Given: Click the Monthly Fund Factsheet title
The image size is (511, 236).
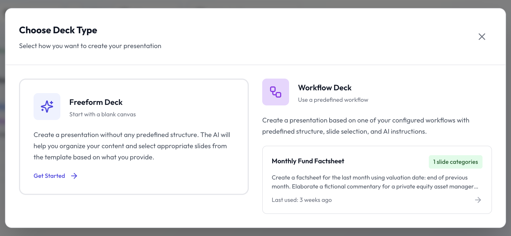Looking at the screenshot, I should [x=308, y=161].
